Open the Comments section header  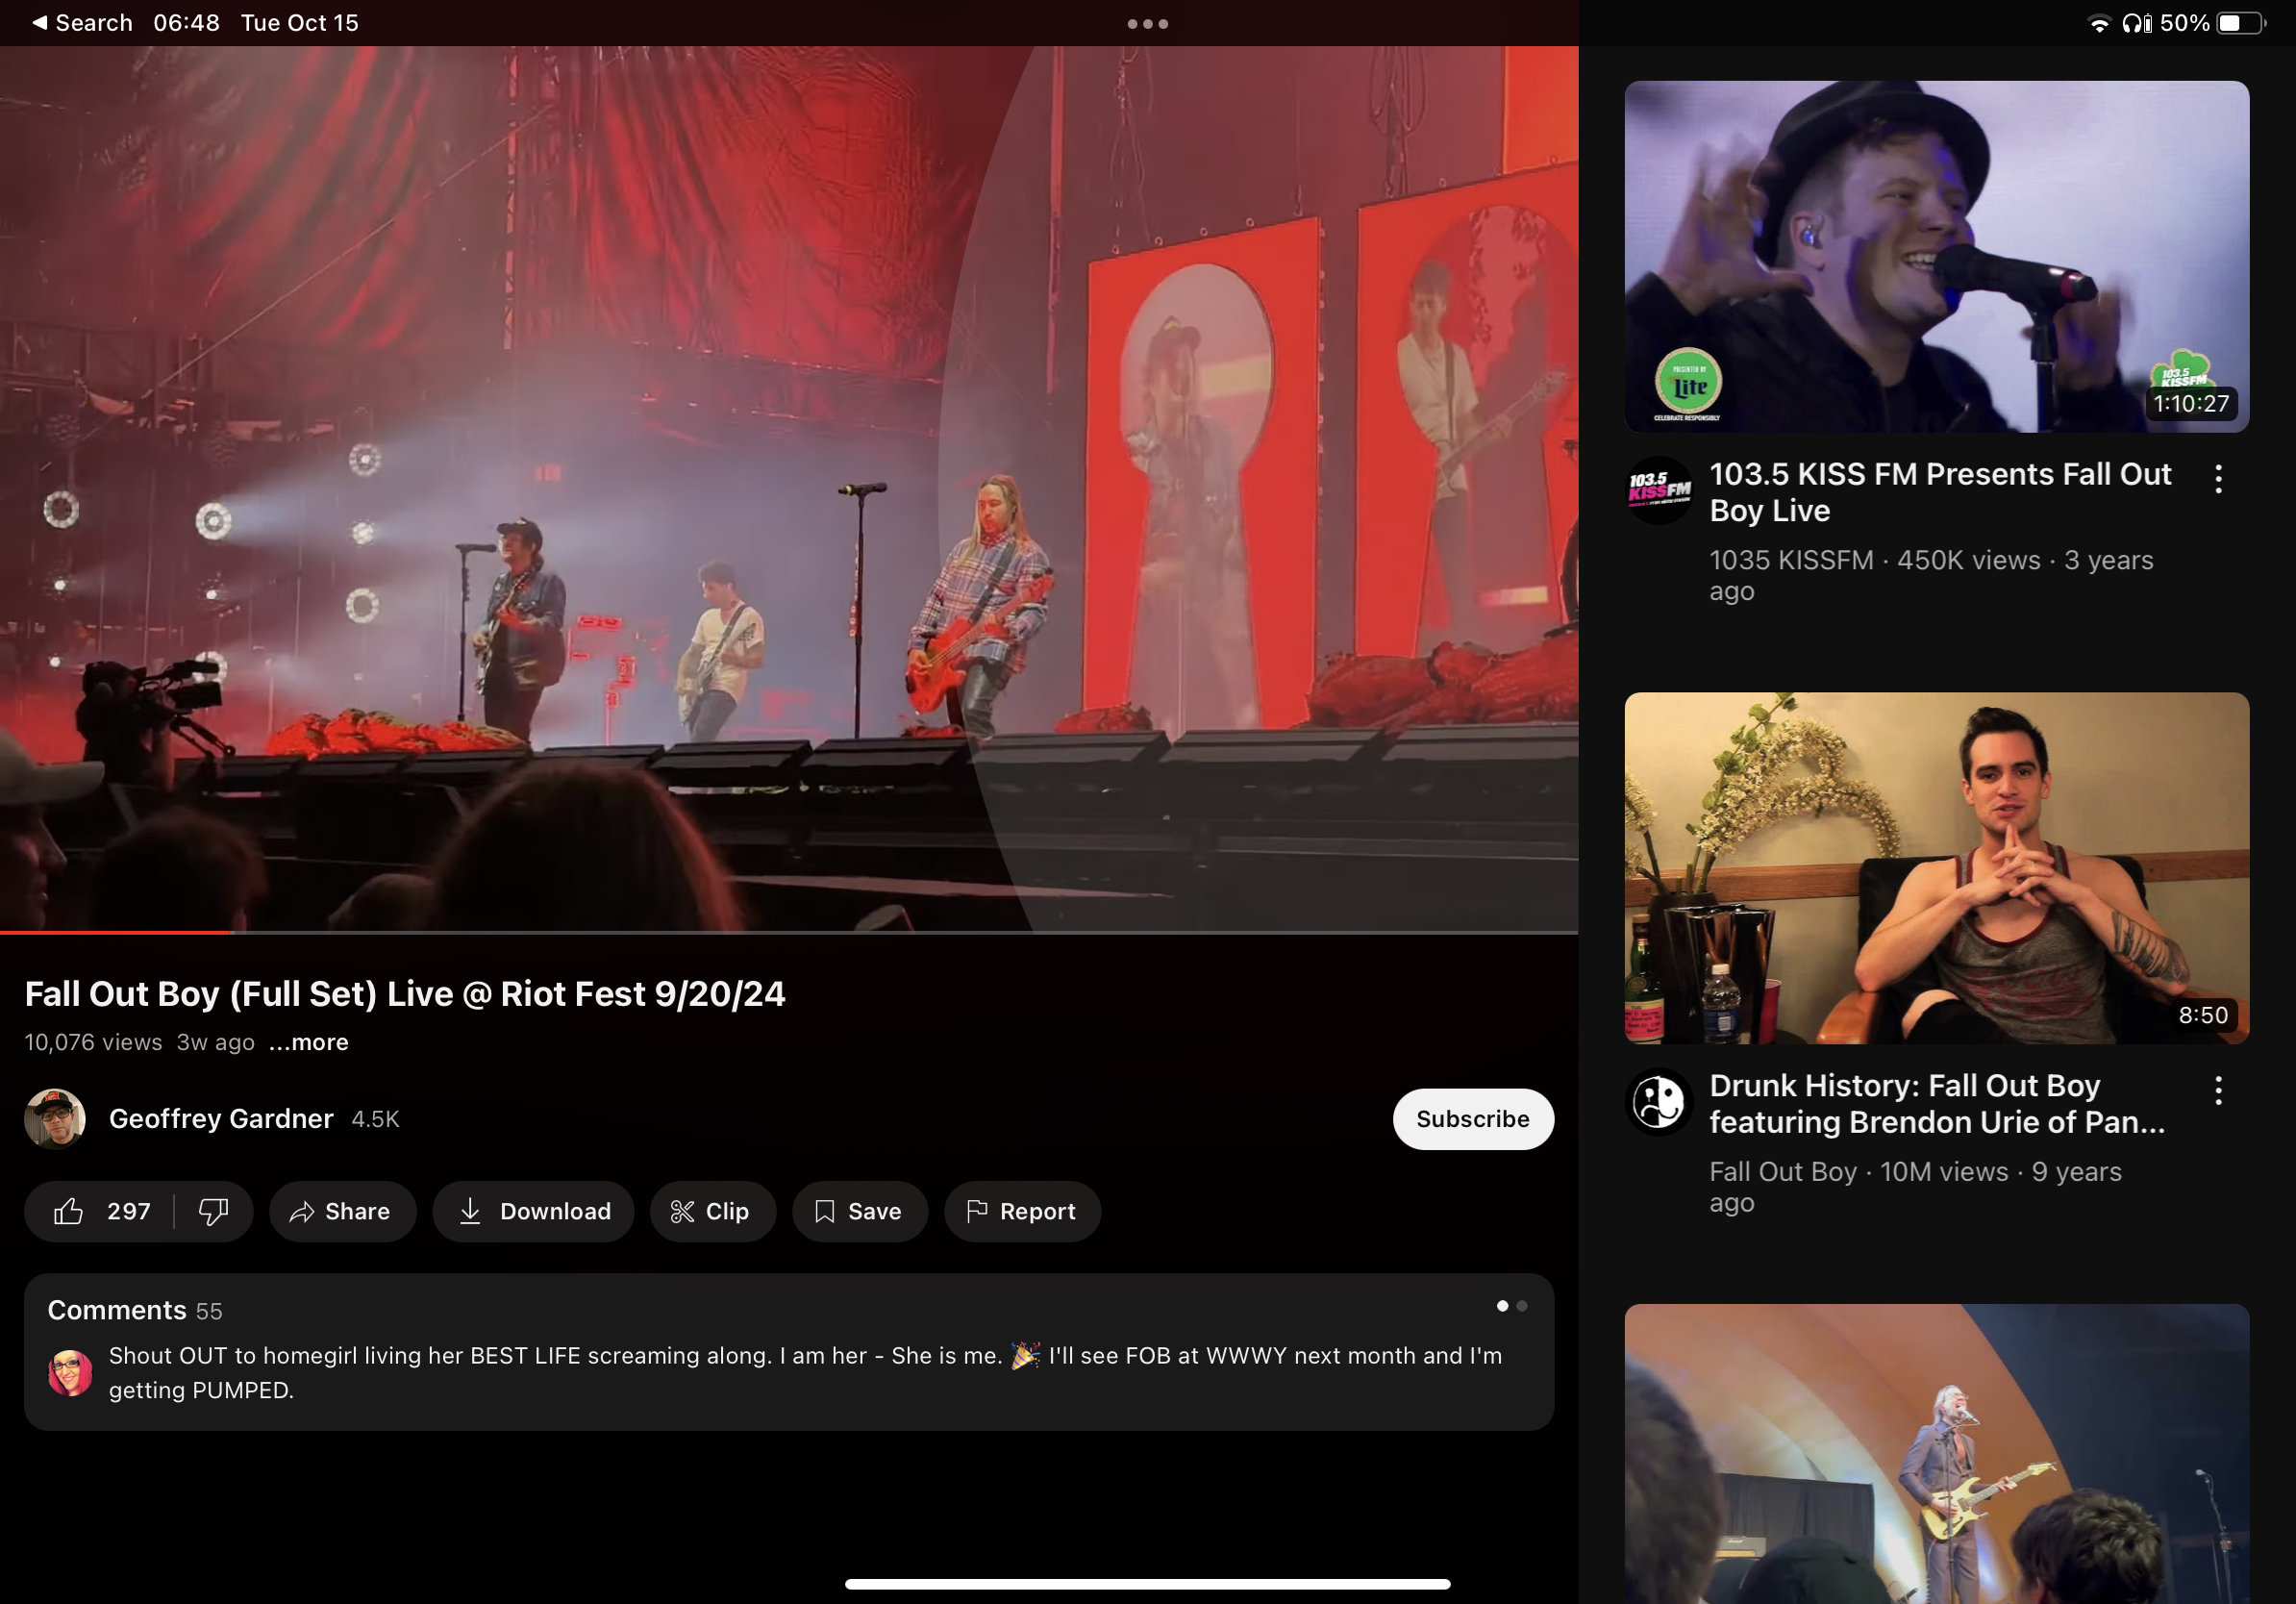[135, 1310]
